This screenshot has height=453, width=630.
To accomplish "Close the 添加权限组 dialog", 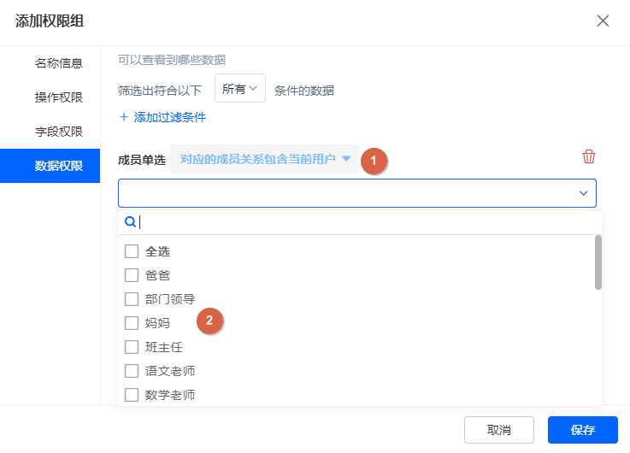I will point(603,21).
